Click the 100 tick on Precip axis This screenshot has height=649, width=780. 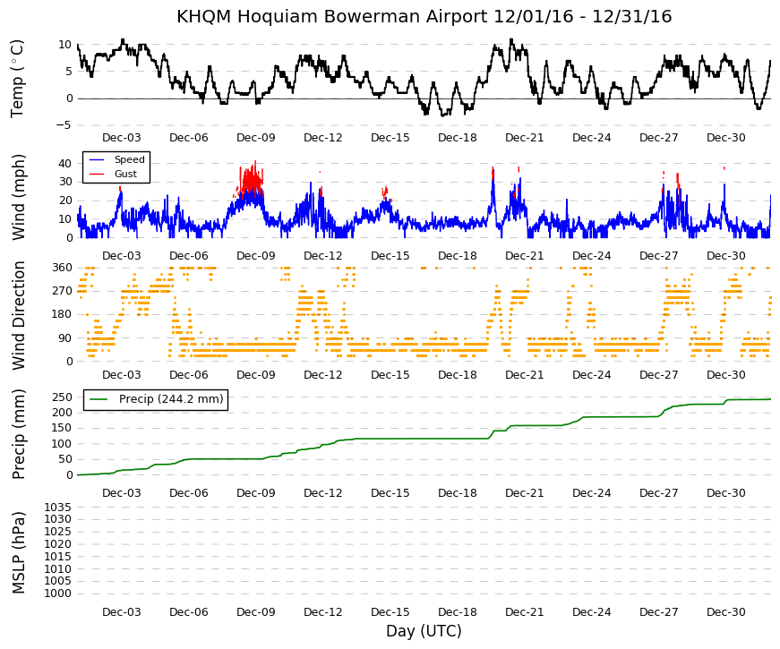coord(62,444)
